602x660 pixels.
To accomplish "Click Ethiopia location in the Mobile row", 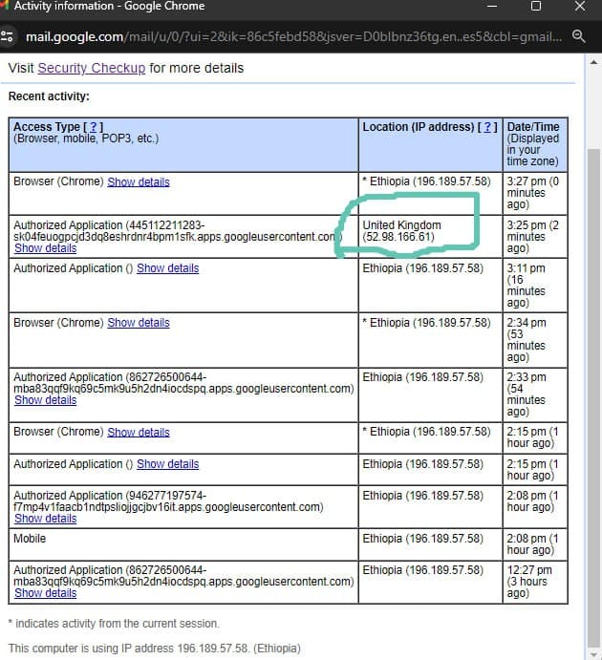I will click(430, 544).
